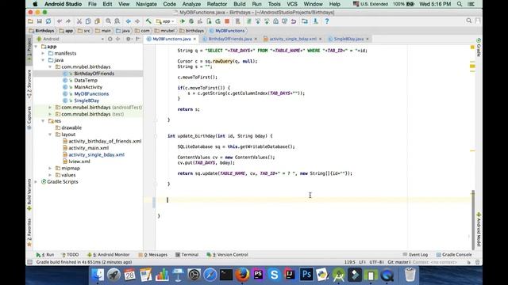Close the MyDBFunctions.java tab
This screenshot has height=285, width=508.
[194, 39]
